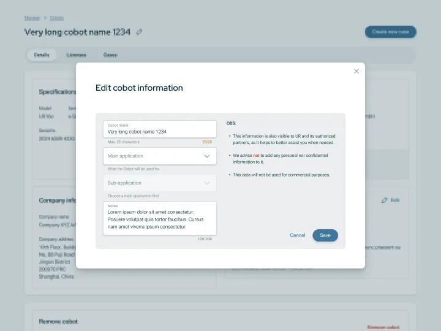Navigate to first breadcrumb link
This screenshot has width=441, height=331.
(x=32, y=18)
